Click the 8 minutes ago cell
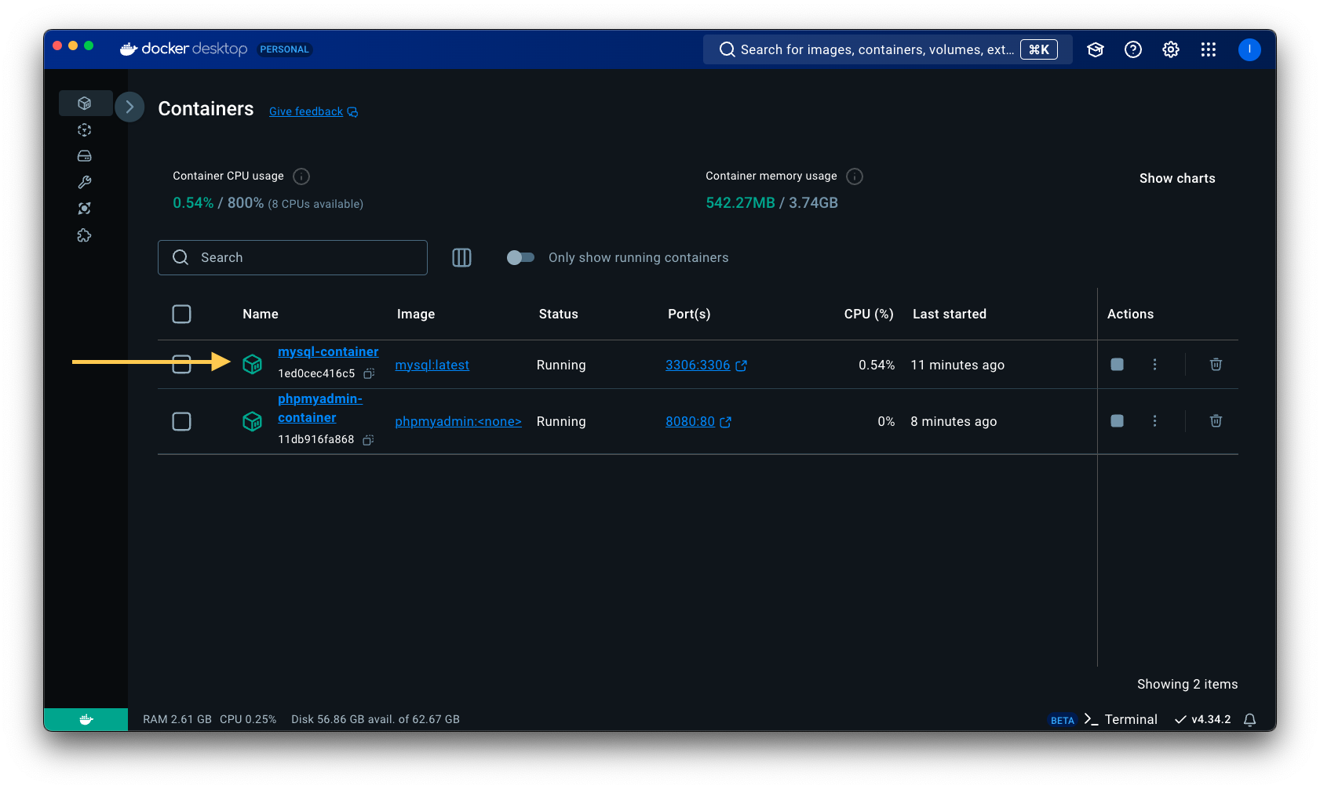 point(954,421)
